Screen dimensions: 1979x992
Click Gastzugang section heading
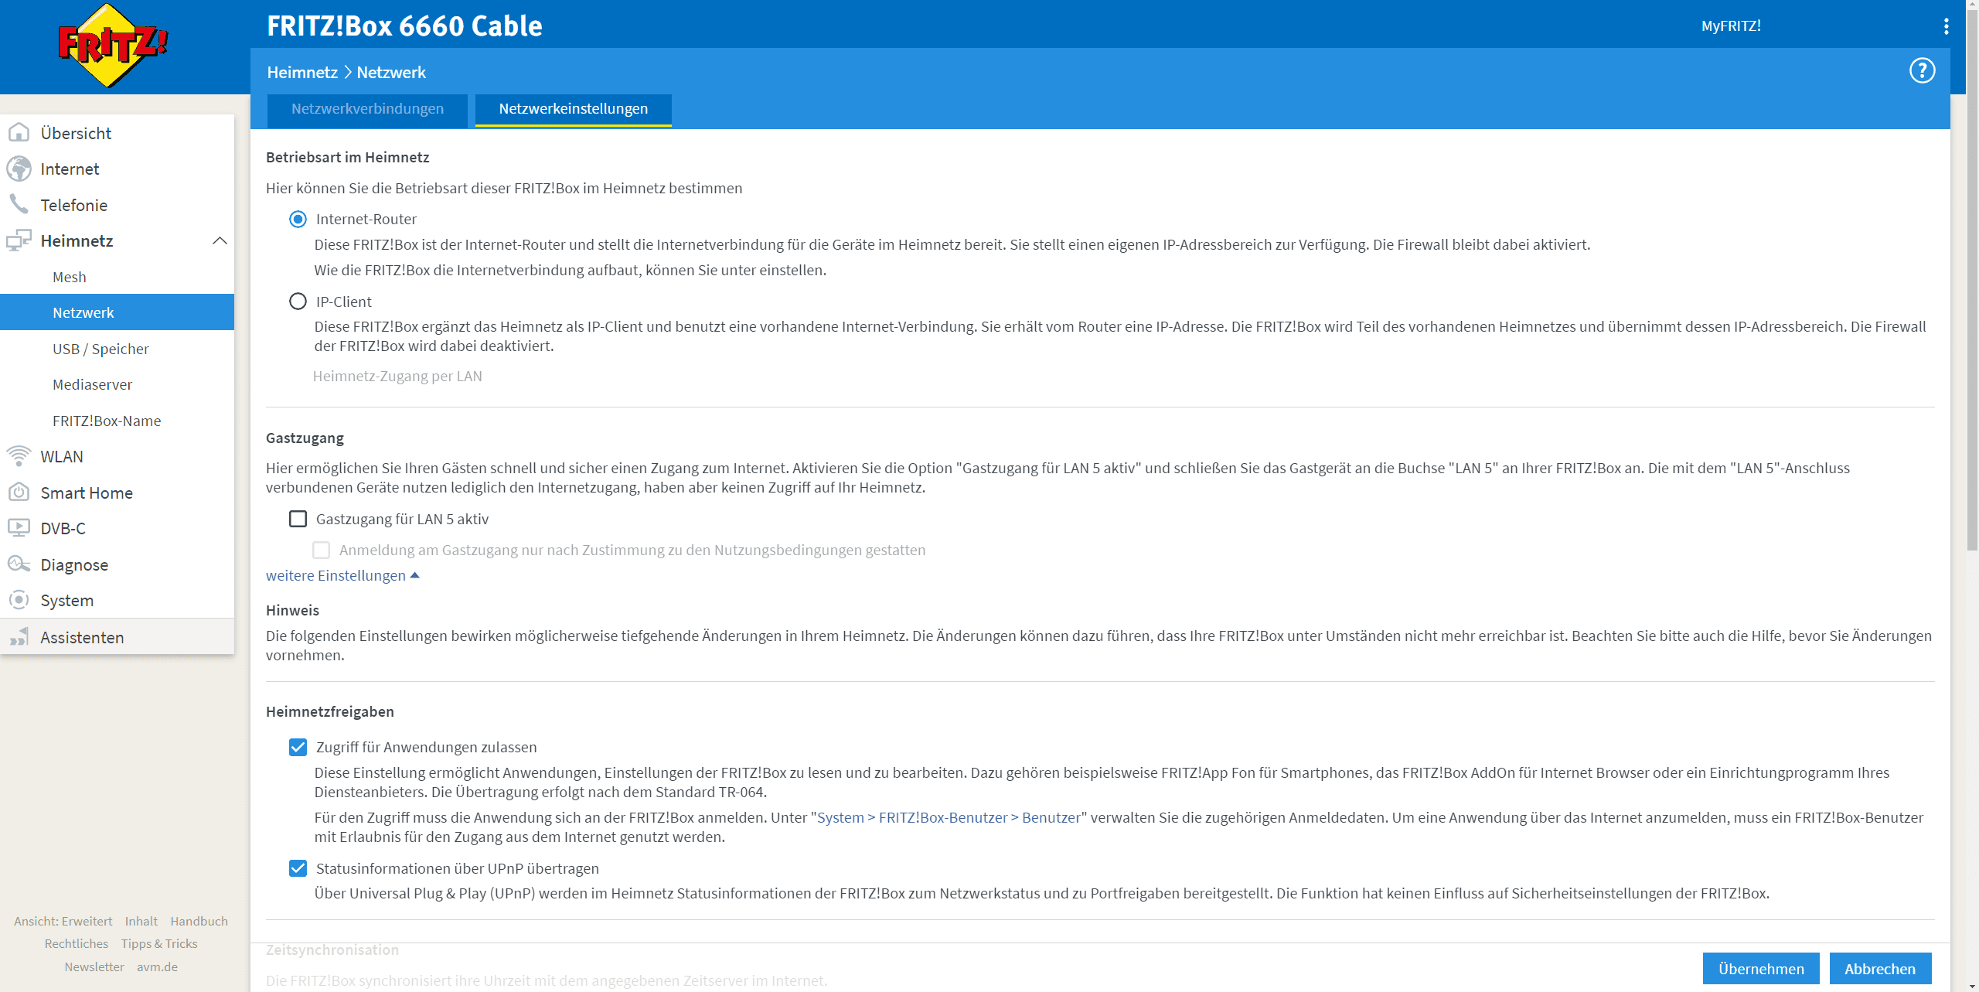[x=305, y=438]
